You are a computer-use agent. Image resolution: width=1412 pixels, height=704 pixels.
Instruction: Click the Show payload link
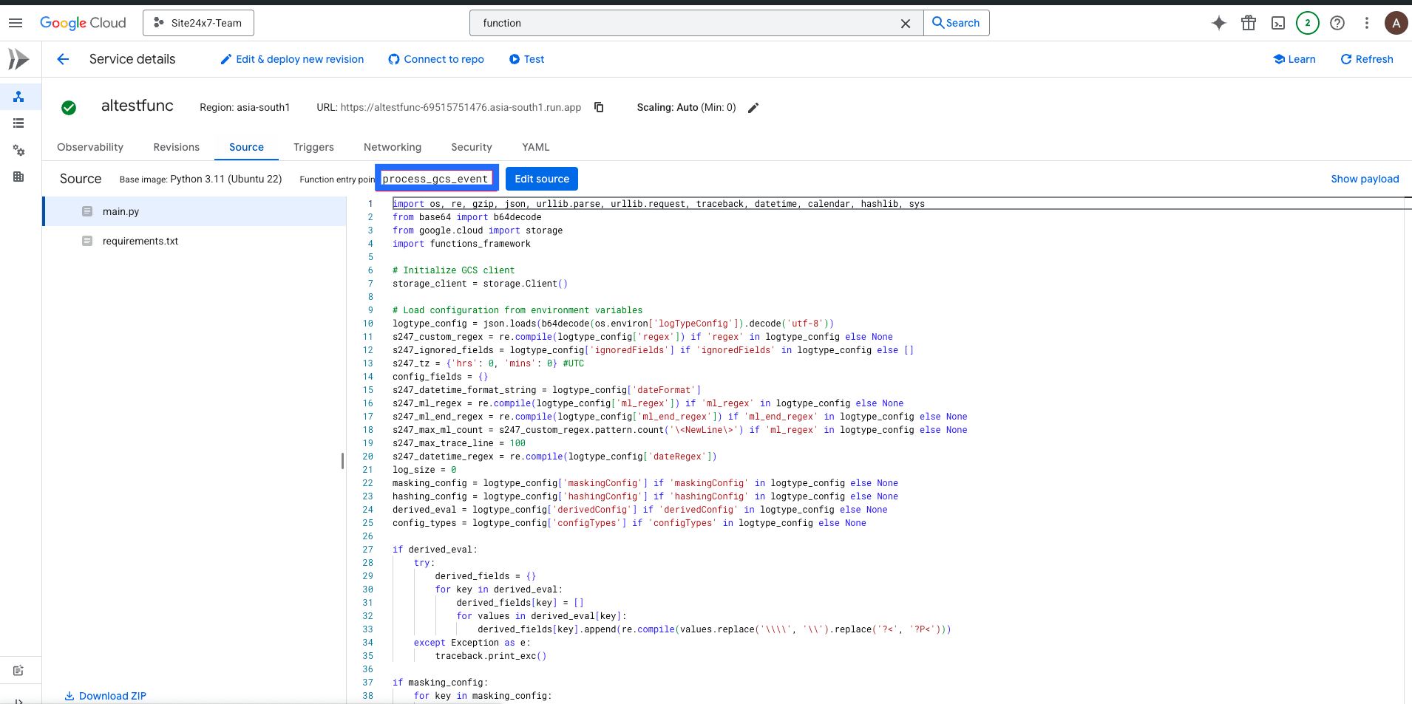[1365, 179]
